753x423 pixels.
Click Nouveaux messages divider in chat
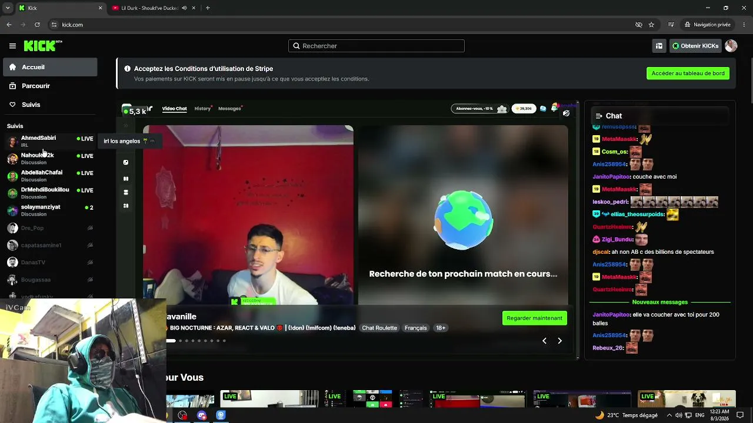point(659,302)
